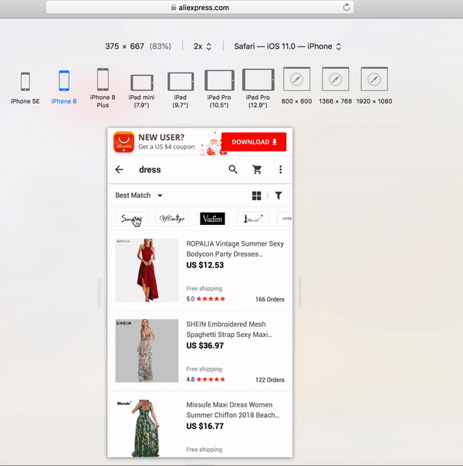463x466 pixels.
Task: Open the filter funnel icon
Action: point(279,196)
